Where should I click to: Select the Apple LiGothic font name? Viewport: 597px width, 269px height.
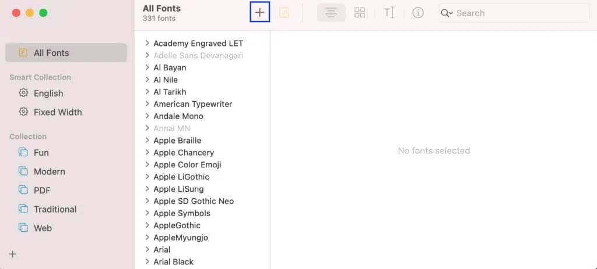(181, 177)
